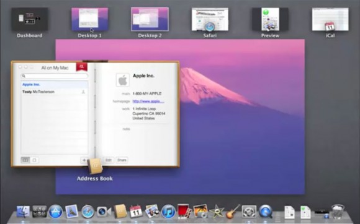Click 'All on My Mac' title
Viewport: 360px width, 224px height.
[55, 67]
